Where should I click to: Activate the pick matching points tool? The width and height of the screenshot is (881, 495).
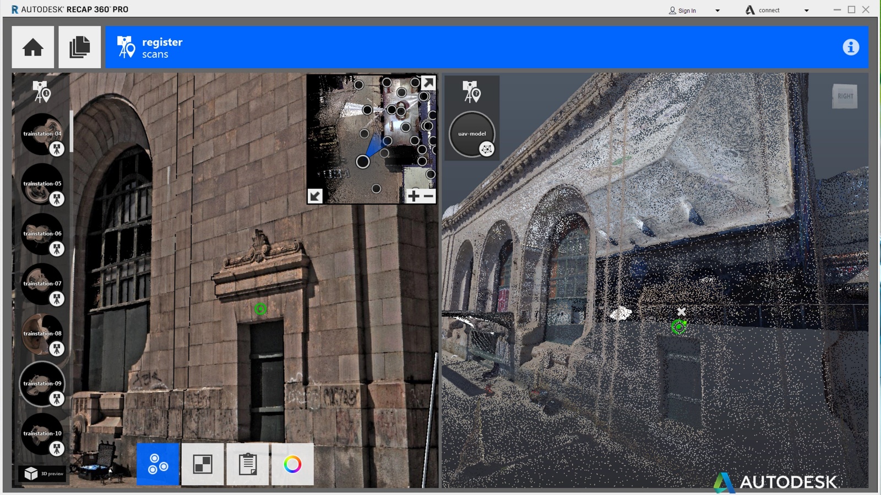coord(158,465)
